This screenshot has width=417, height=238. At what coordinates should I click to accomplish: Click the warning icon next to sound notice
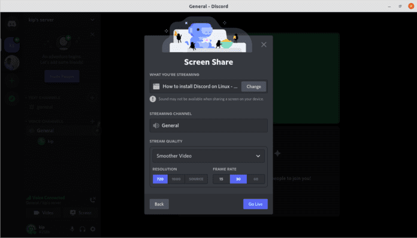153,99
